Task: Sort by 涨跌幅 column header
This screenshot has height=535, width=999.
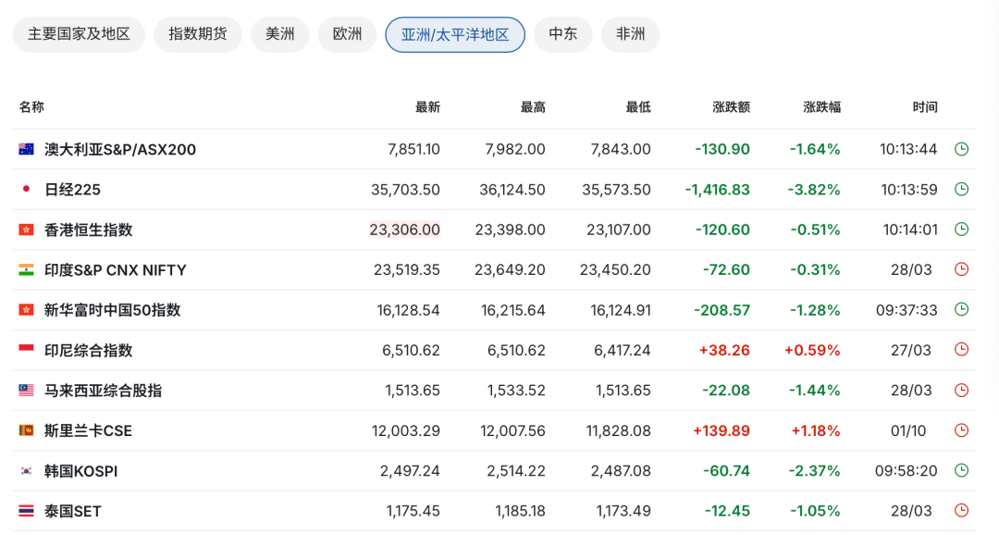Action: click(822, 107)
